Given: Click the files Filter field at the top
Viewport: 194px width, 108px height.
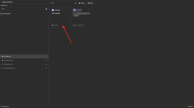Looking at the screenshot, I should point(62,3).
